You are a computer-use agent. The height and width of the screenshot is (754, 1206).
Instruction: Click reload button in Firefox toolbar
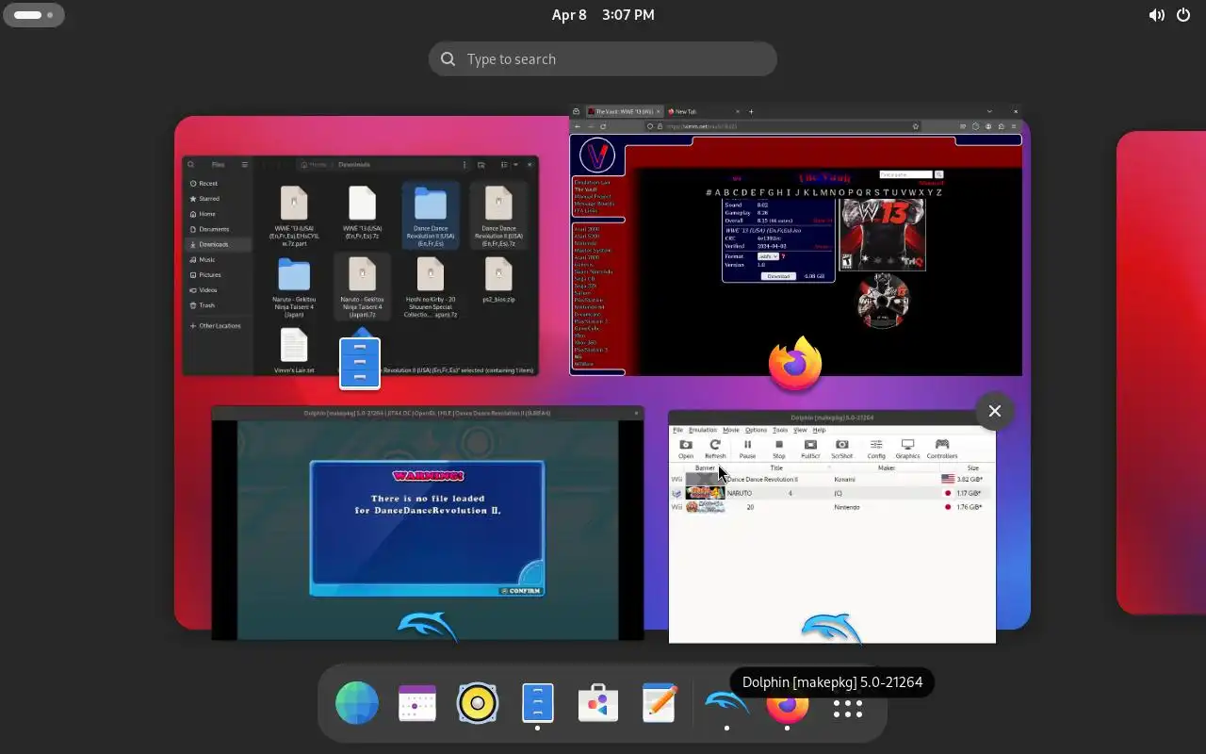click(x=603, y=126)
